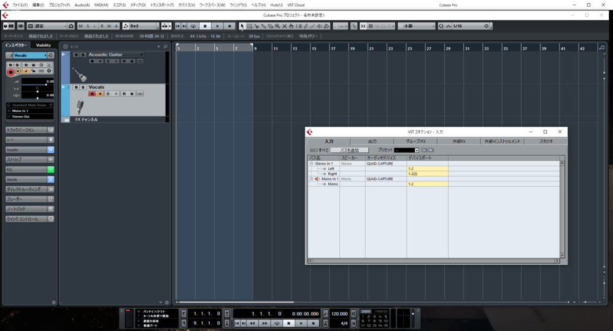The width and height of the screenshot is (613, 331).
Task: Select the Line tool in toolbar
Action: pyautogui.click(x=312, y=26)
